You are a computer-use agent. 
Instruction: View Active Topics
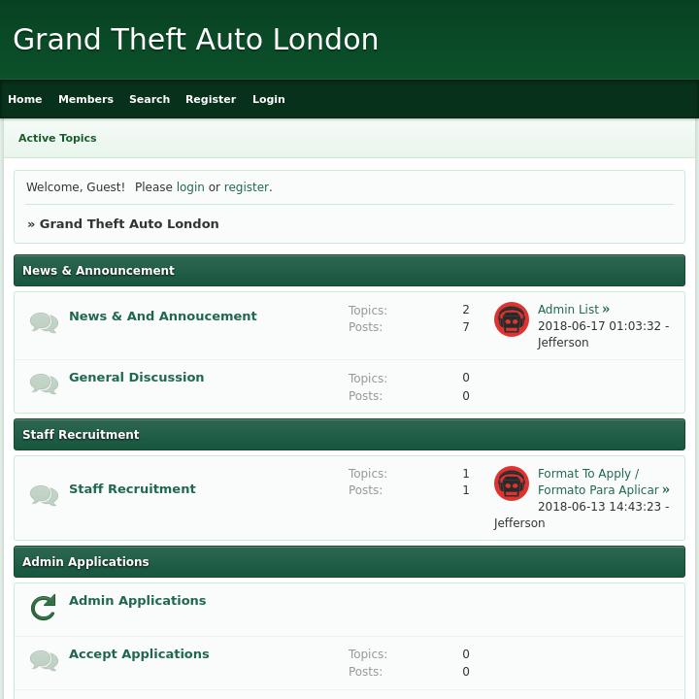[x=57, y=138]
